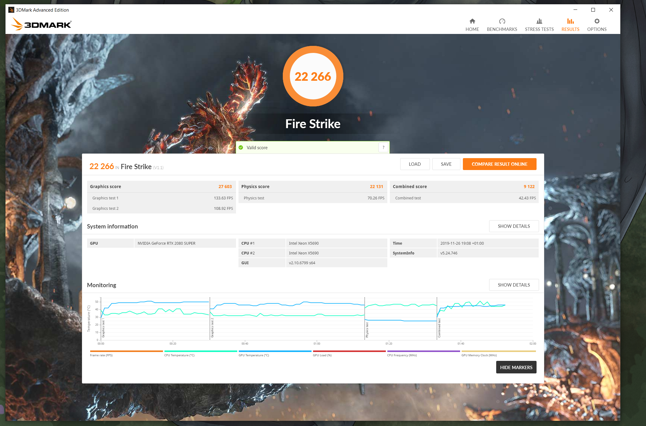Open the HOME tab label
Viewport: 646px width, 426px height.
point(472,29)
